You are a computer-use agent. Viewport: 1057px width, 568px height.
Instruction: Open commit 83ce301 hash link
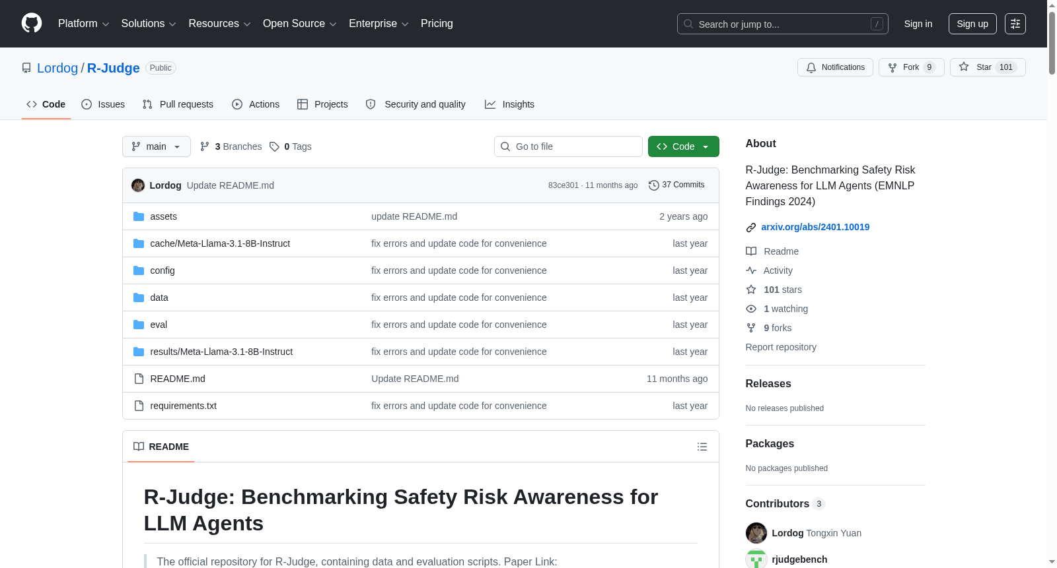563,185
